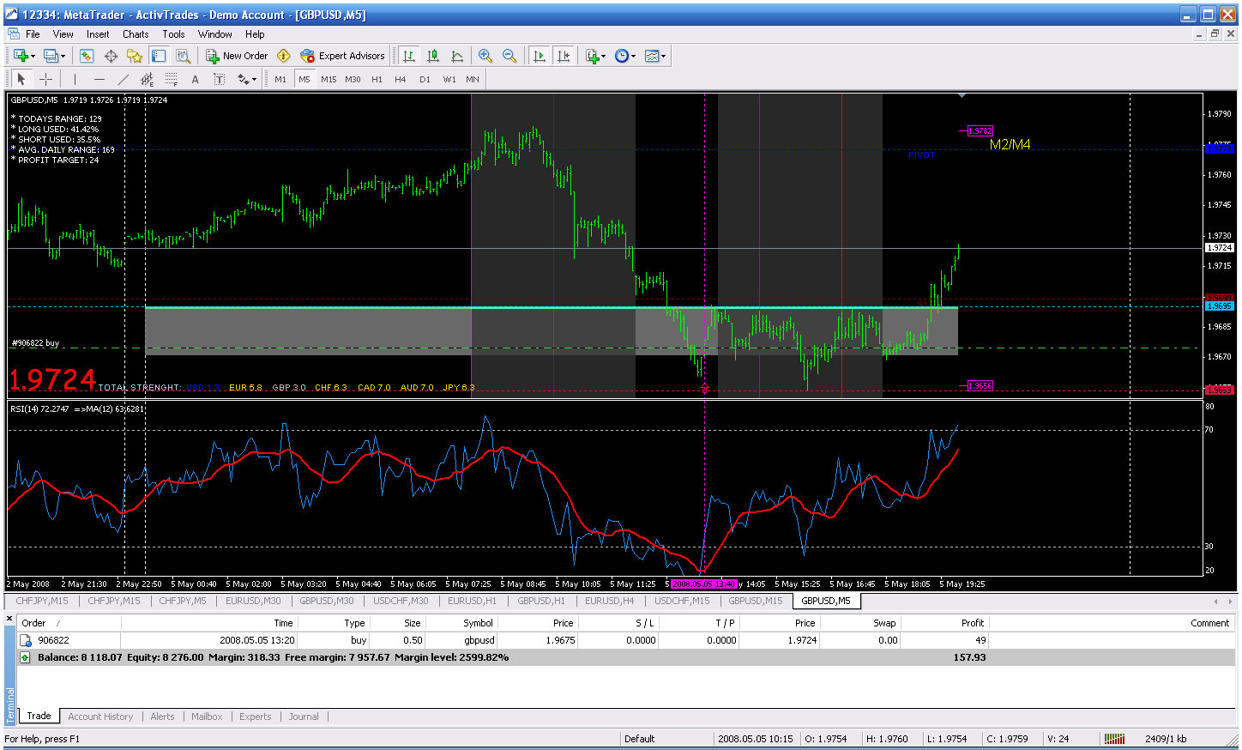Open the Navigator window icon
This screenshot has width=1242, height=750.
[135, 56]
